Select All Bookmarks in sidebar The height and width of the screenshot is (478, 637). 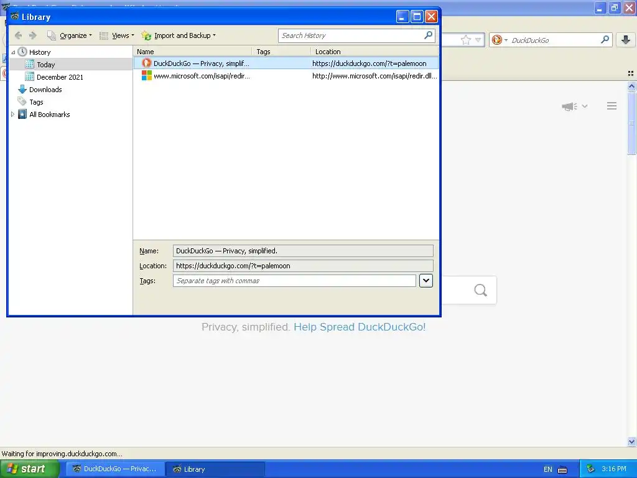pyautogui.click(x=50, y=115)
